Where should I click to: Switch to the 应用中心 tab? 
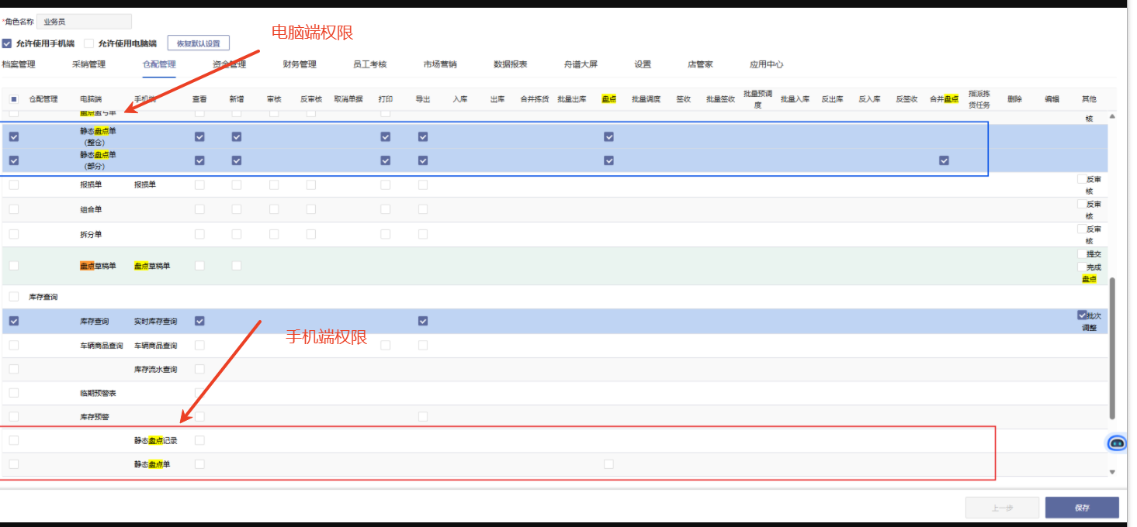(766, 64)
